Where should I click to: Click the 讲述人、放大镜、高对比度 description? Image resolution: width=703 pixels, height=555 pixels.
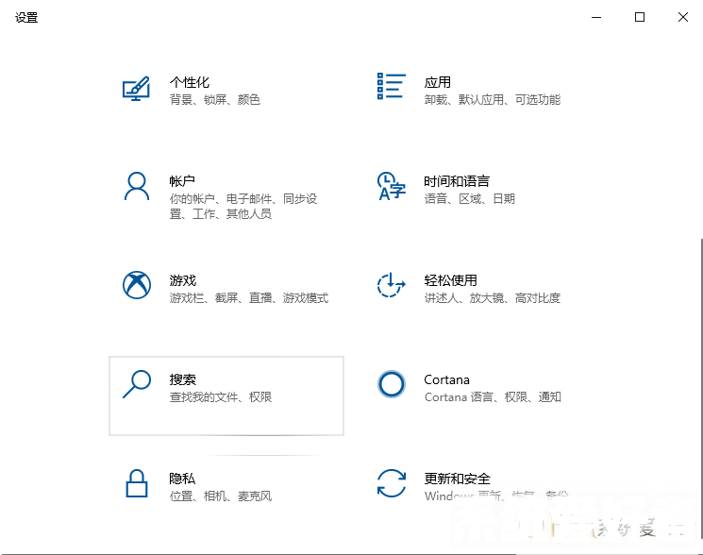(492, 298)
